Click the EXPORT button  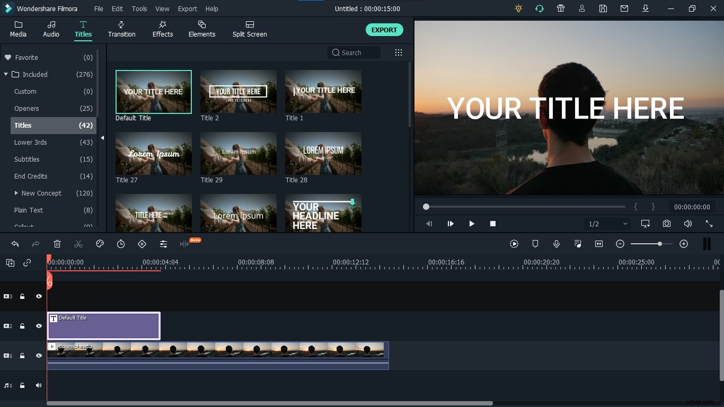tap(384, 30)
